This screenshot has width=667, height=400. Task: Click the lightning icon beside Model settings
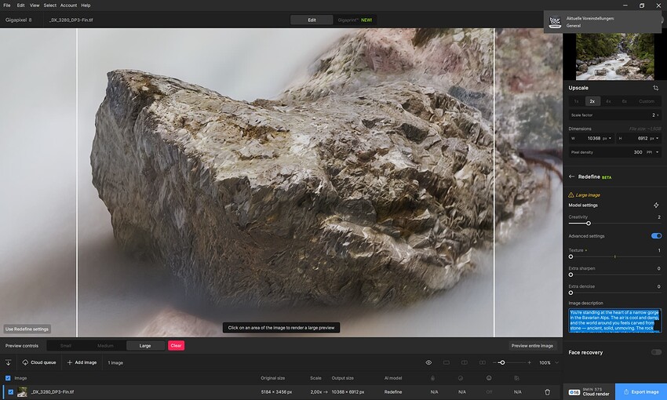pyautogui.click(x=656, y=205)
